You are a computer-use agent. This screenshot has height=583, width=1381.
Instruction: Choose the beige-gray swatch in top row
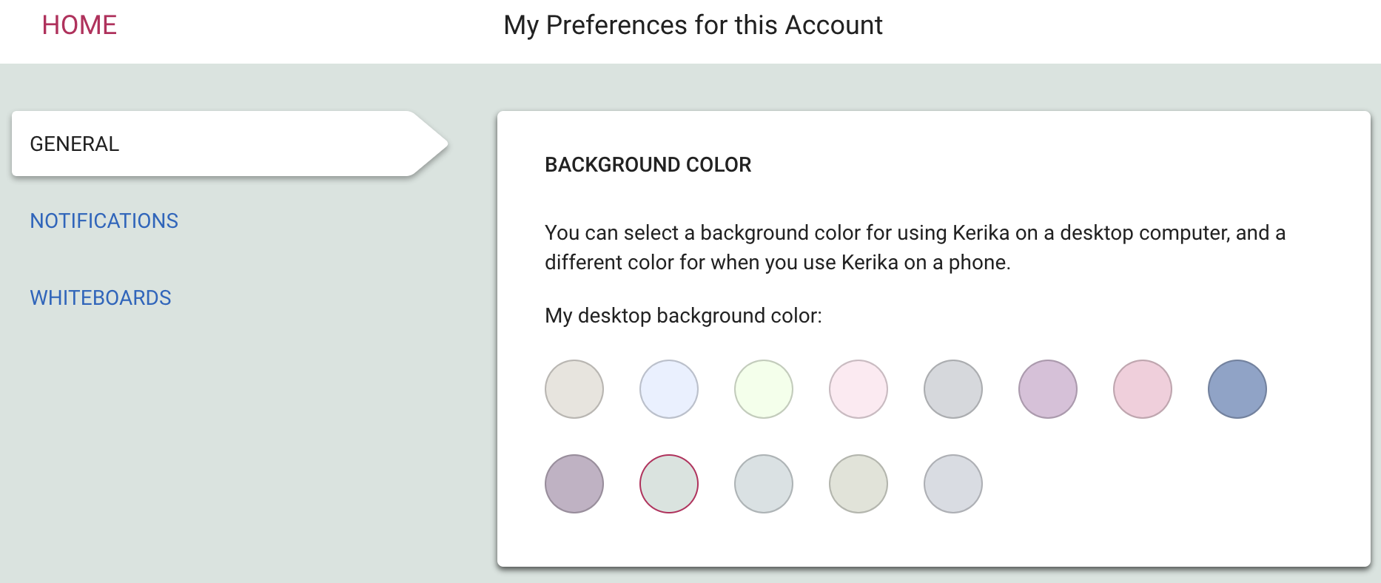click(x=574, y=389)
